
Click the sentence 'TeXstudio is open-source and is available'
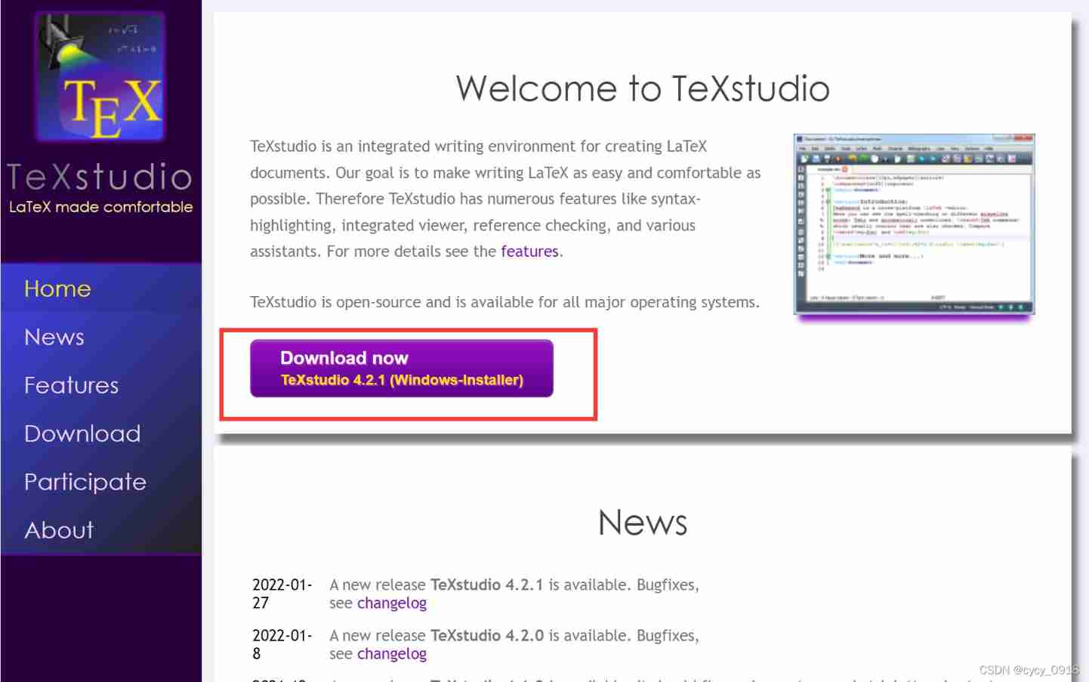[504, 302]
